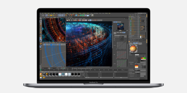The height and width of the screenshot is (93, 187).
Task: Select the Lighting object row
Action: coord(132,16)
